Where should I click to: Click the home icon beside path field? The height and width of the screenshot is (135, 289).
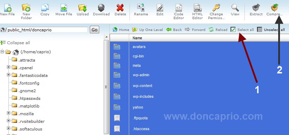point(2,30)
